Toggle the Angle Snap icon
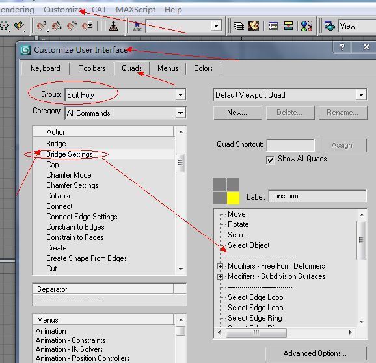 tap(57, 25)
